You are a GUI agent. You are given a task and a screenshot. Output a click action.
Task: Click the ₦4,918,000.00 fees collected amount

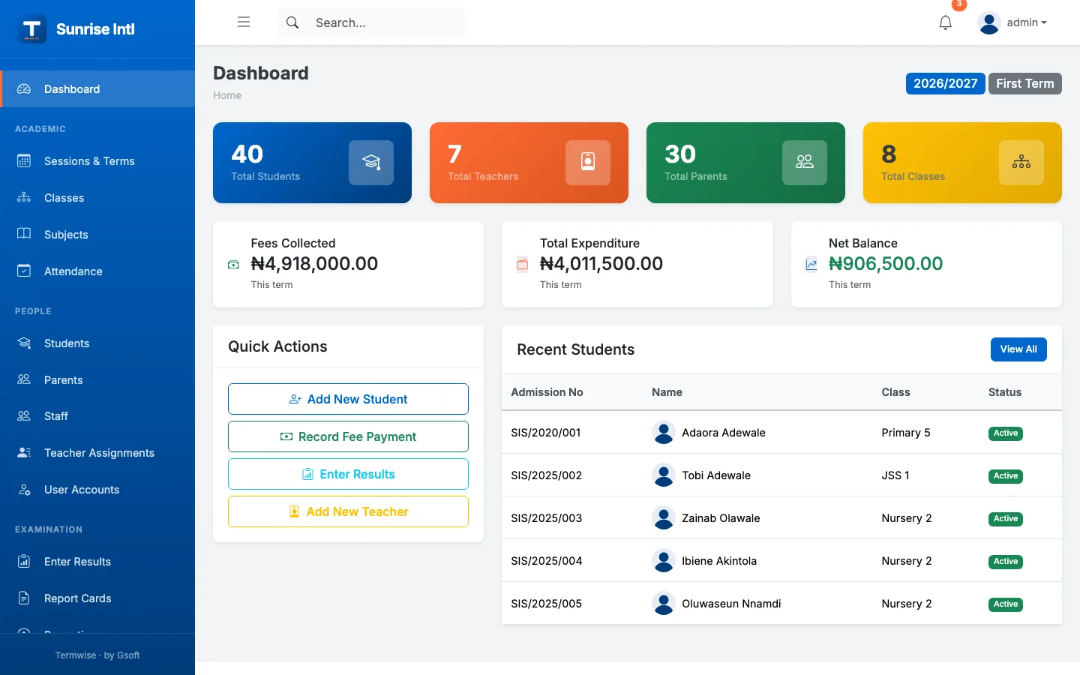314,264
